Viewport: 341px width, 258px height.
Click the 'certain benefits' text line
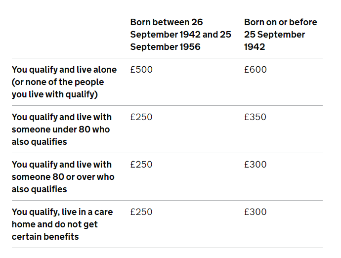(45, 237)
